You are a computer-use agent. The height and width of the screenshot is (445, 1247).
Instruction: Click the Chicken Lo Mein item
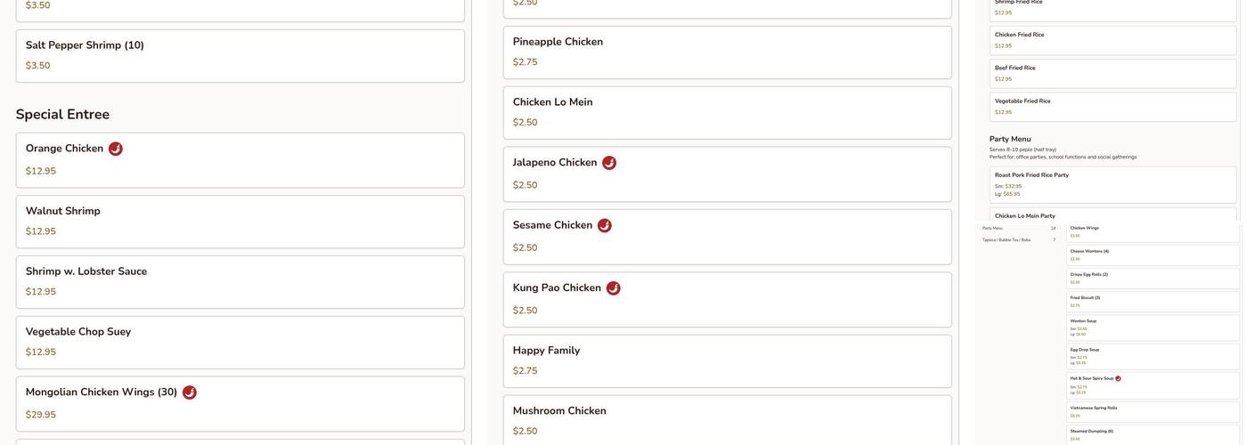[727, 113]
